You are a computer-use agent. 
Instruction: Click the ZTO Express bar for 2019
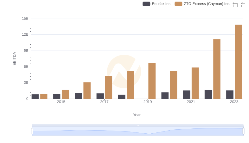(x=152, y=81)
